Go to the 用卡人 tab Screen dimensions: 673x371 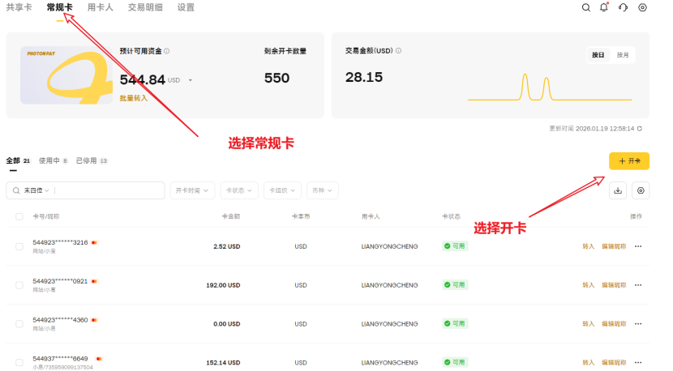click(100, 7)
